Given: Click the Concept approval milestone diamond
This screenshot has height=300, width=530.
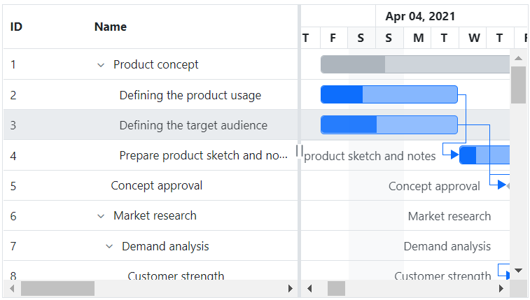Looking at the screenshot, I should (x=509, y=185).
